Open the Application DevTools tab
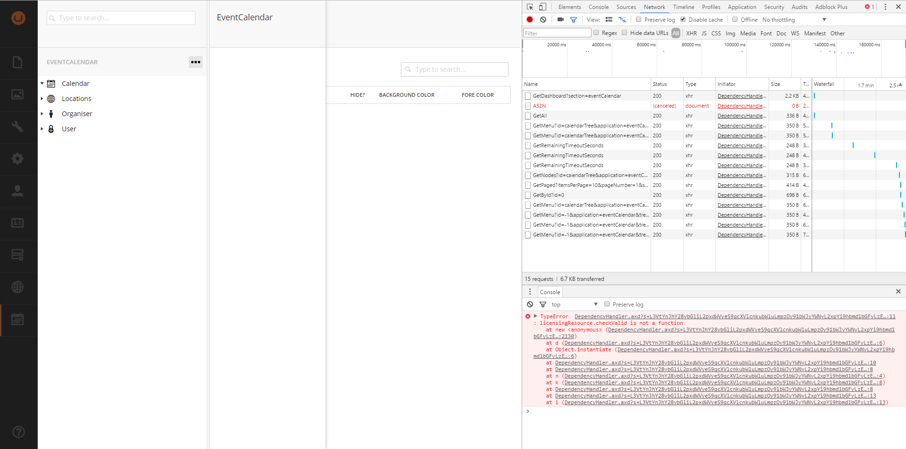Viewport: 906px width, 449px height. [x=742, y=7]
